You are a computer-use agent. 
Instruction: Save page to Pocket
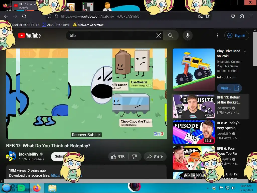233,16
